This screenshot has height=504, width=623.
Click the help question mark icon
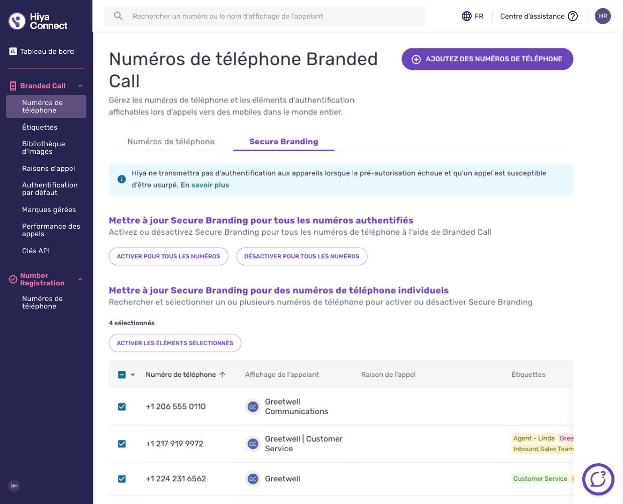573,16
